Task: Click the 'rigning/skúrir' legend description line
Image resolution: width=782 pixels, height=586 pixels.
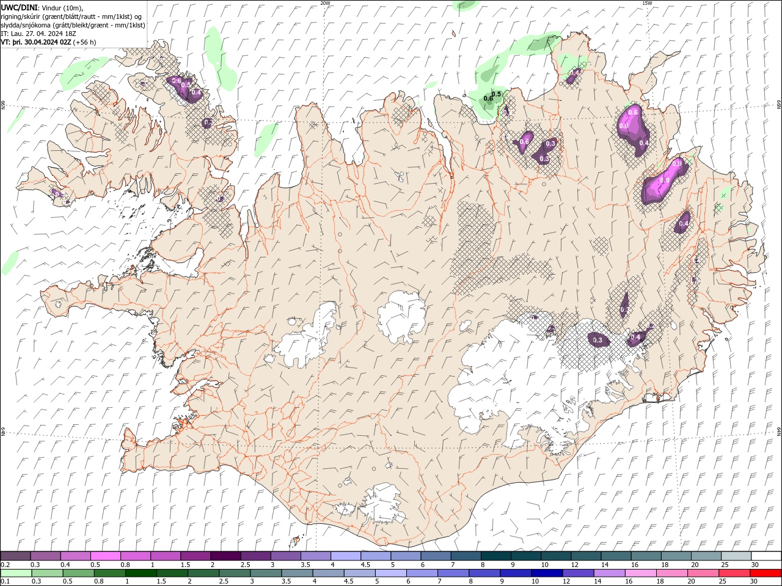Action: pyautogui.click(x=71, y=16)
